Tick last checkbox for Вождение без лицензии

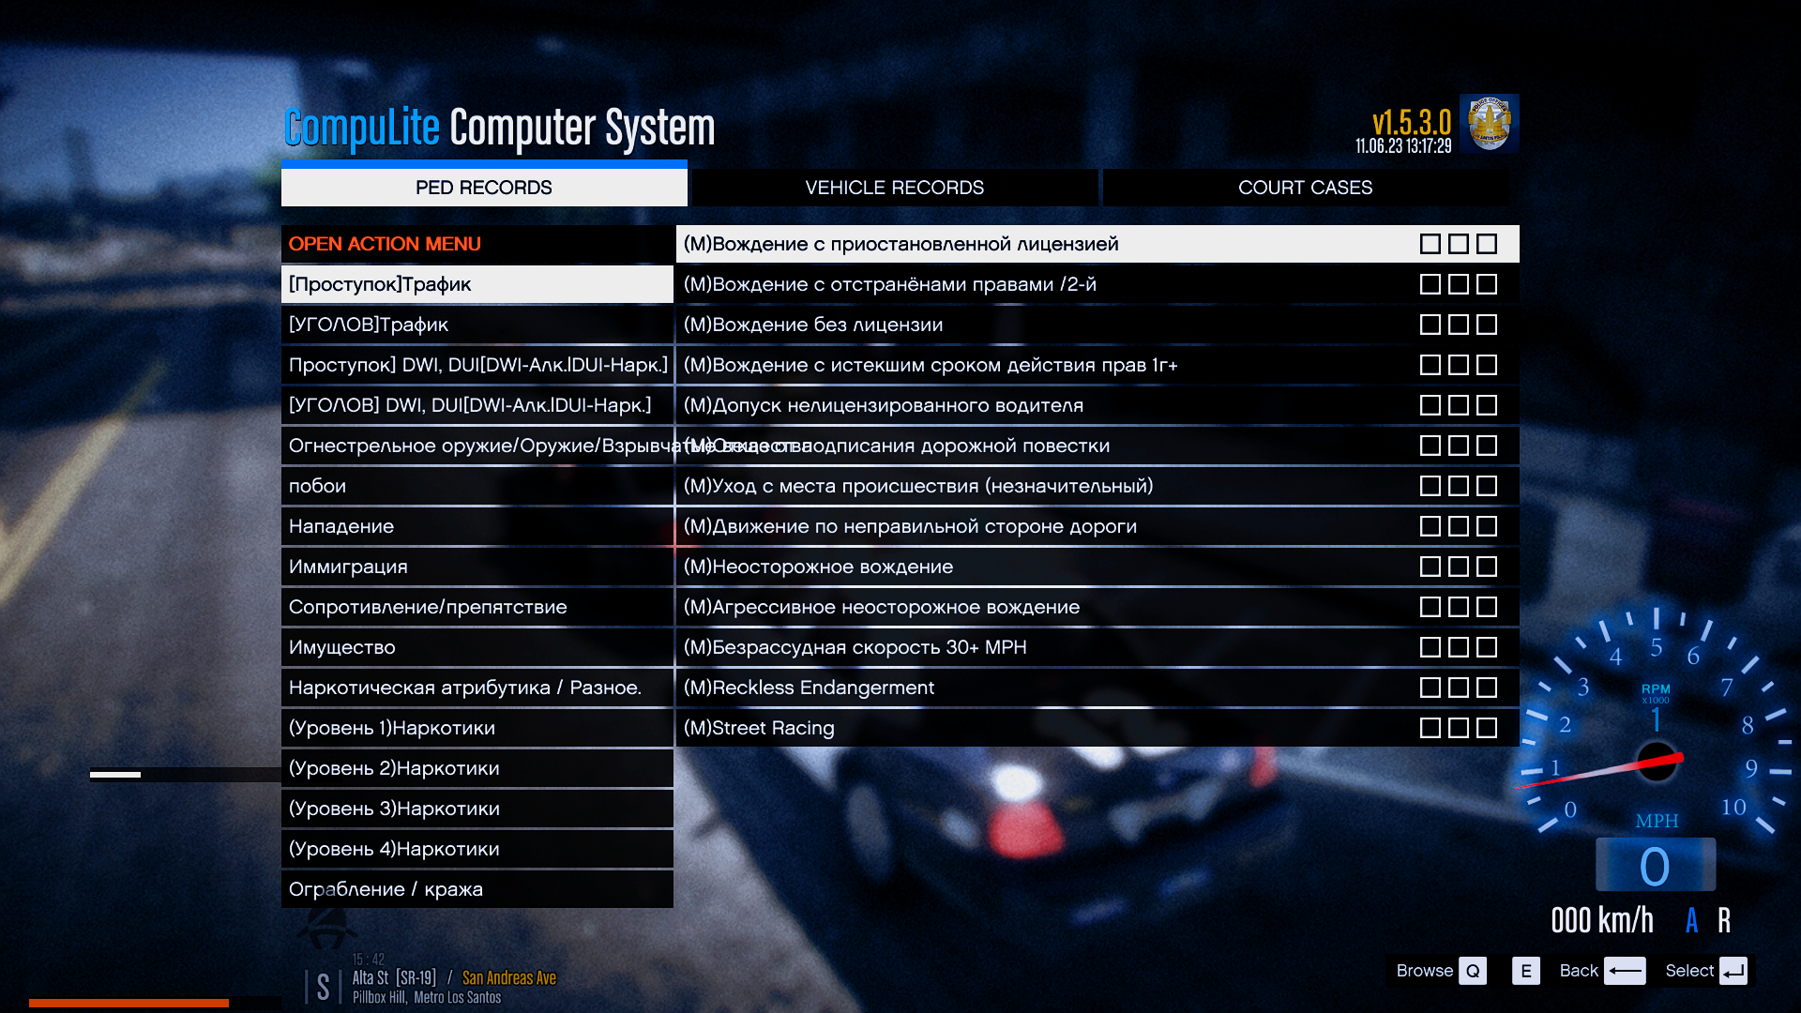pos(1486,325)
